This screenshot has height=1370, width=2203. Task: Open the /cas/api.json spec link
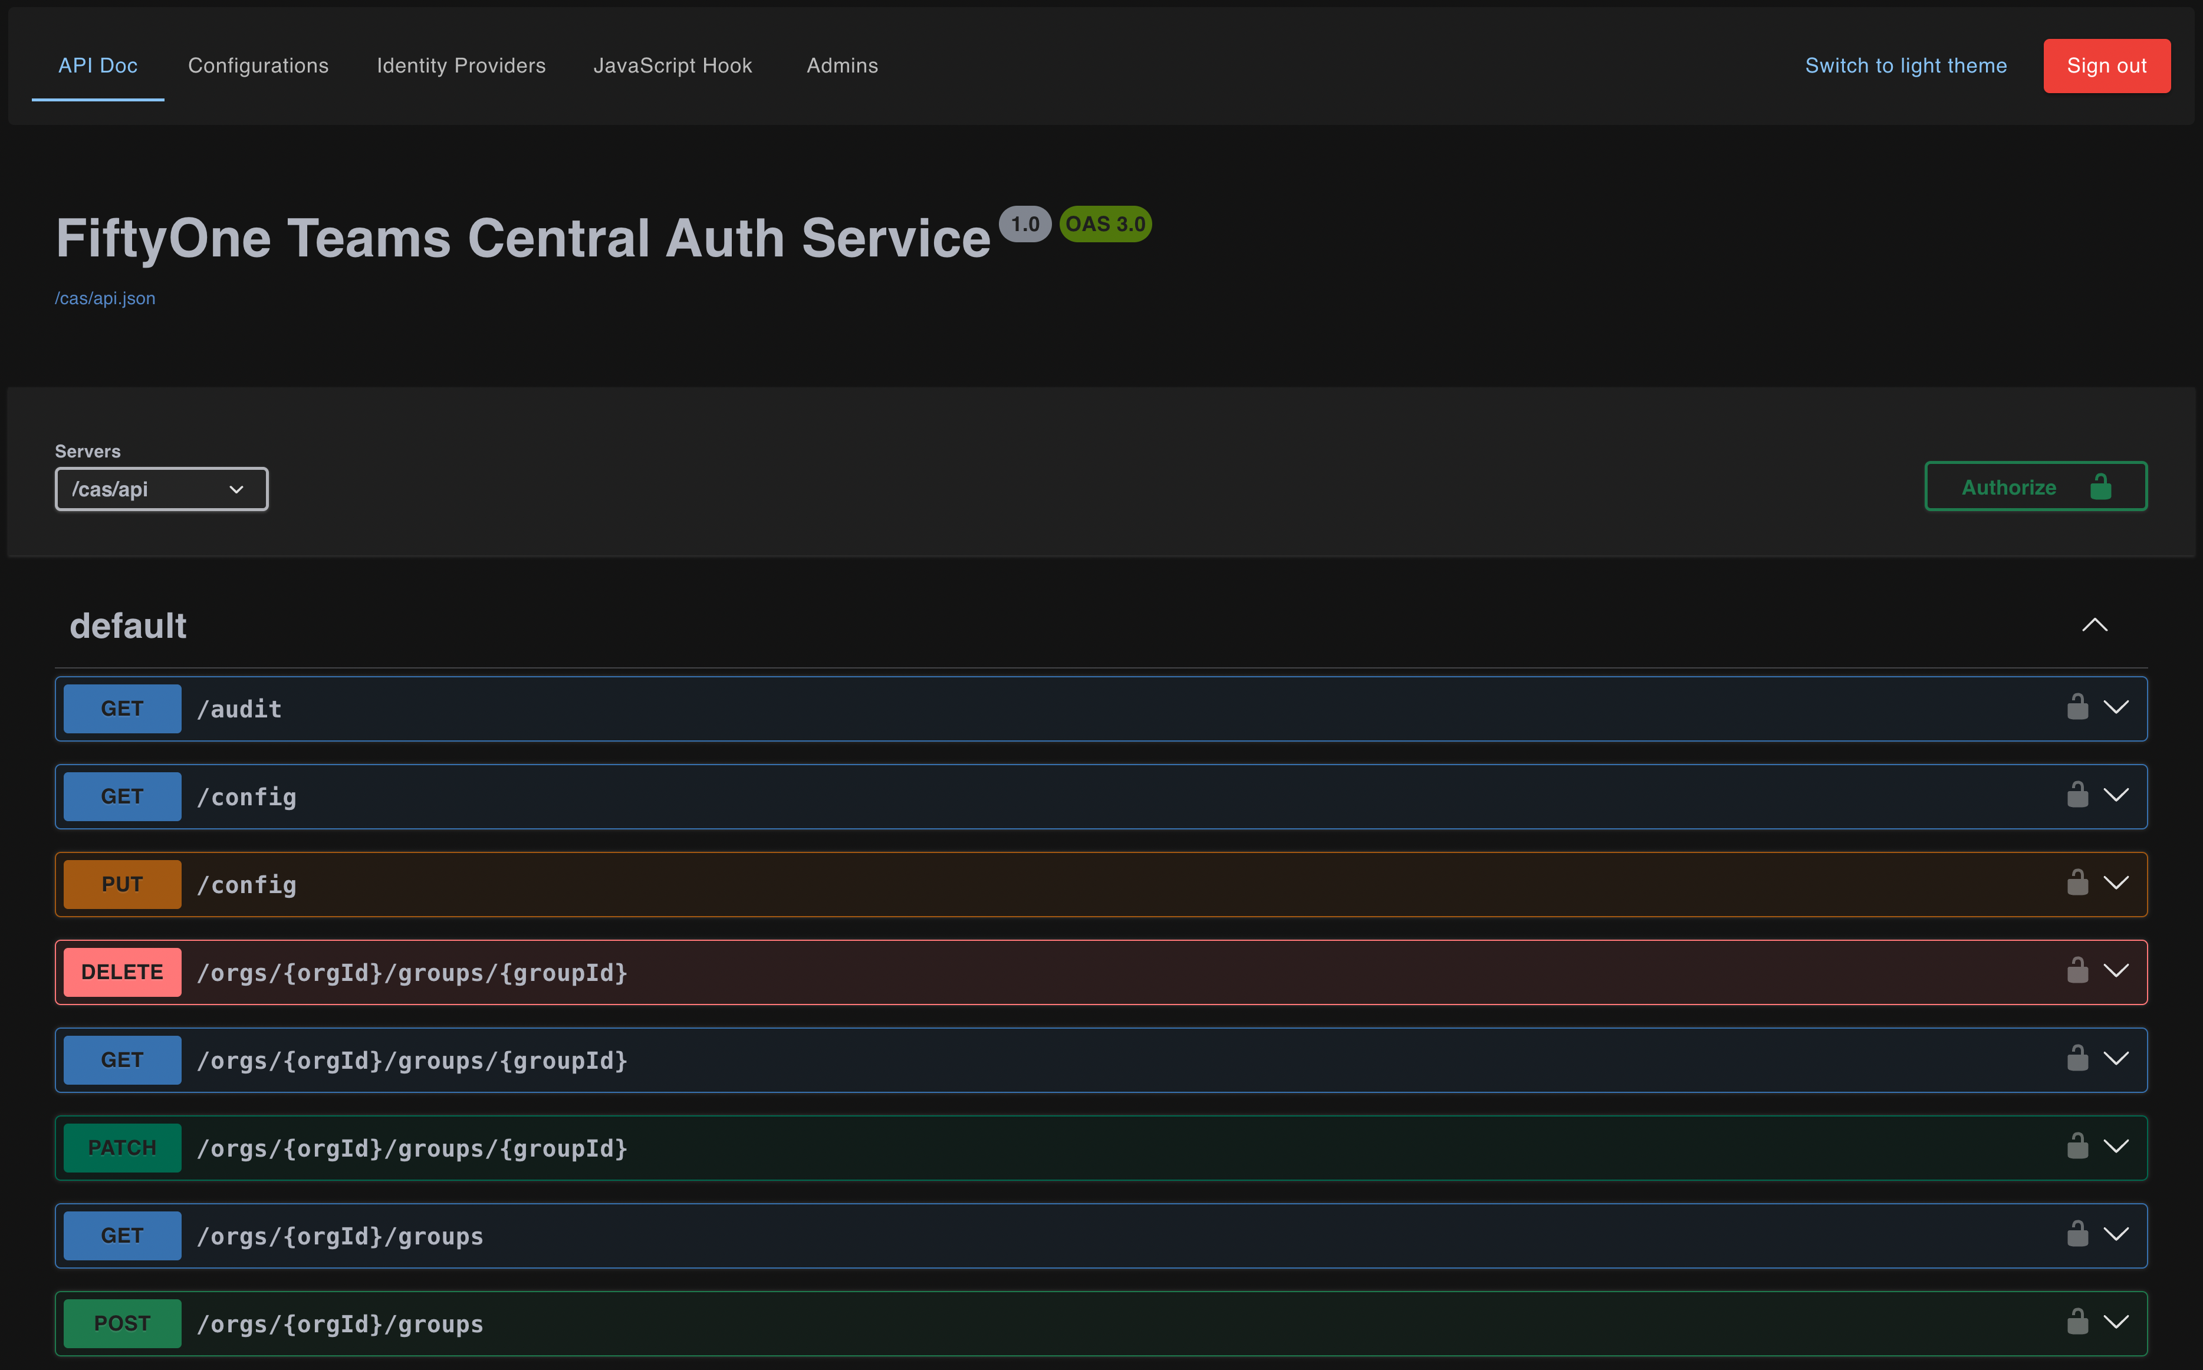coord(104,297)
